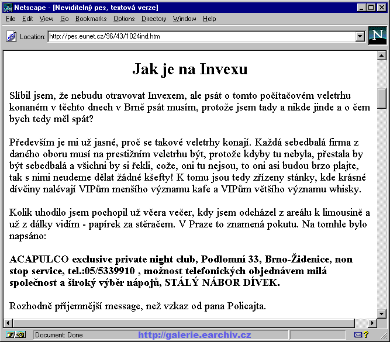Click the horizontal scrollbar left arrow
The height and width of the screenshot is (342, 390).
(x=8, y=323)
